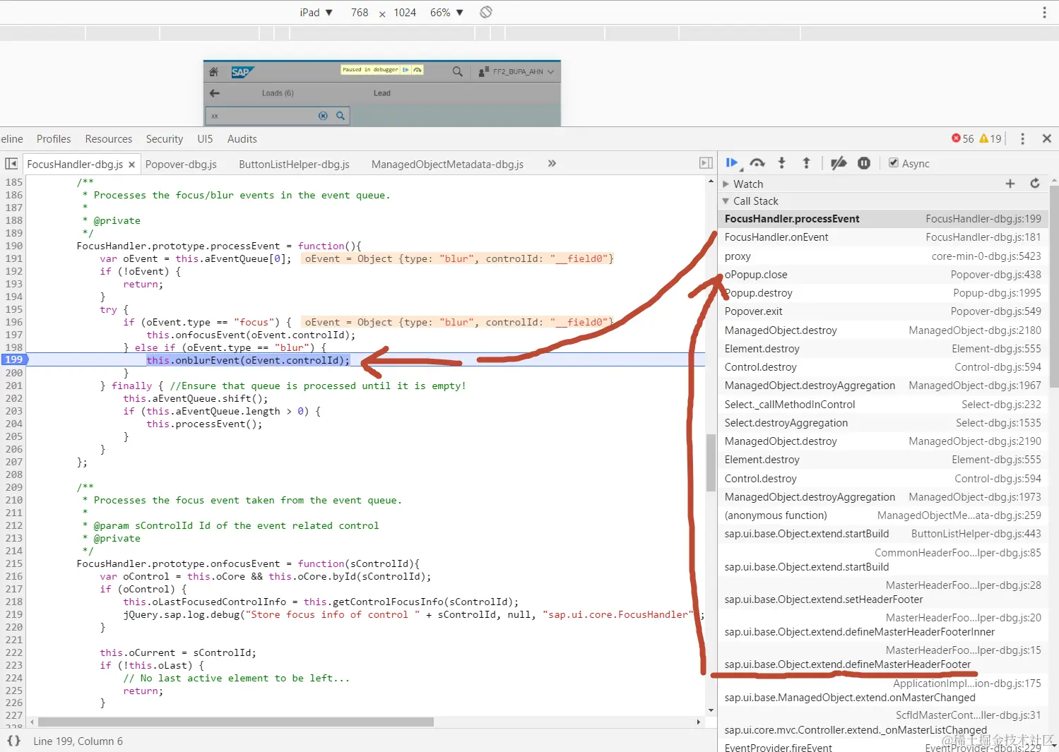Select the (anonymous function) stack frame
The width and height of the screenshot is (1059, 752).
click(882, 515)
